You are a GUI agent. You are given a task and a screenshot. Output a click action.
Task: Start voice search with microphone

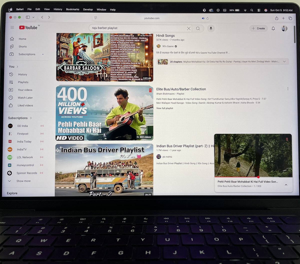pyautogui.click(x=211, y=28)
